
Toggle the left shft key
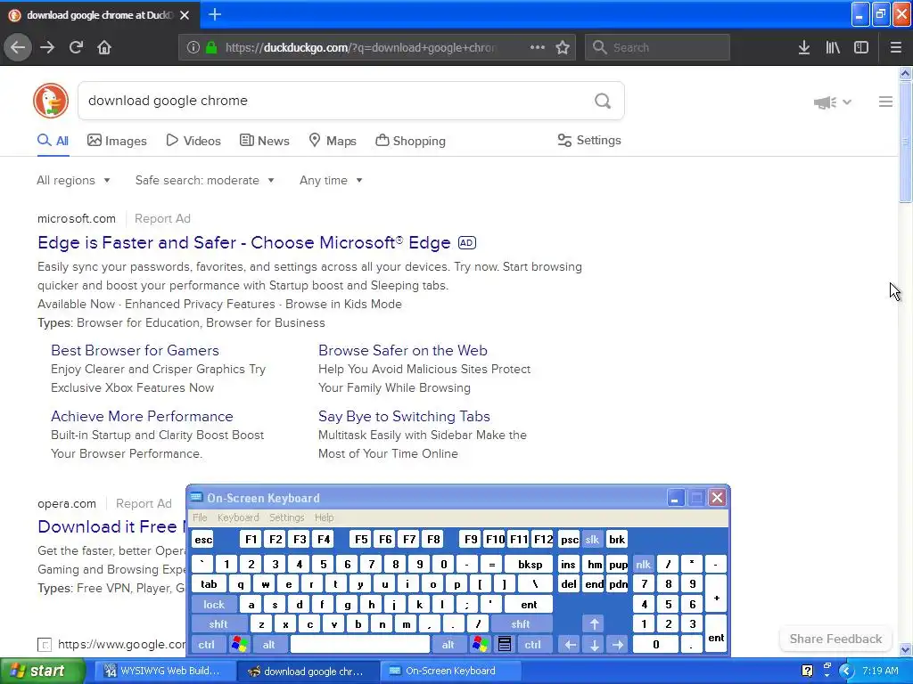tap(219, 624)
